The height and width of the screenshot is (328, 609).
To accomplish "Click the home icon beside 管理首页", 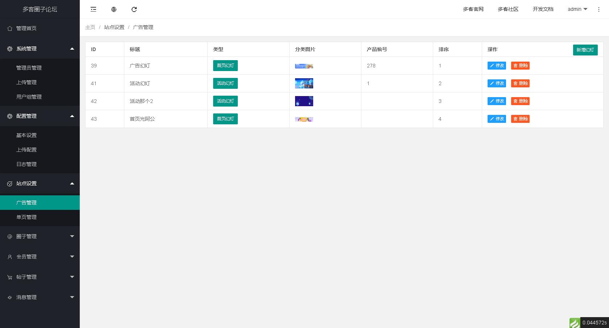I will [x=10, y=28].
